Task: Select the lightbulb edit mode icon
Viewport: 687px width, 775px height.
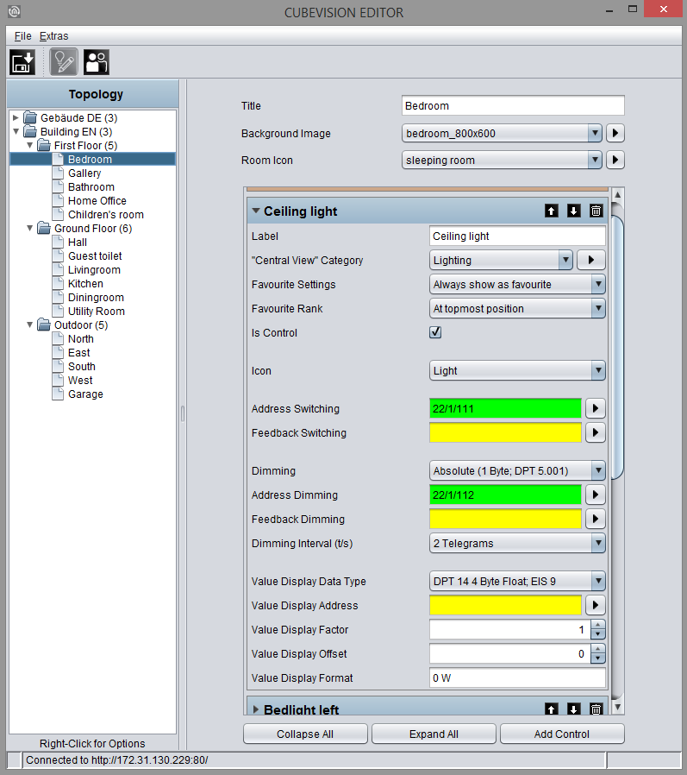Action: click(x=64, y=62)
